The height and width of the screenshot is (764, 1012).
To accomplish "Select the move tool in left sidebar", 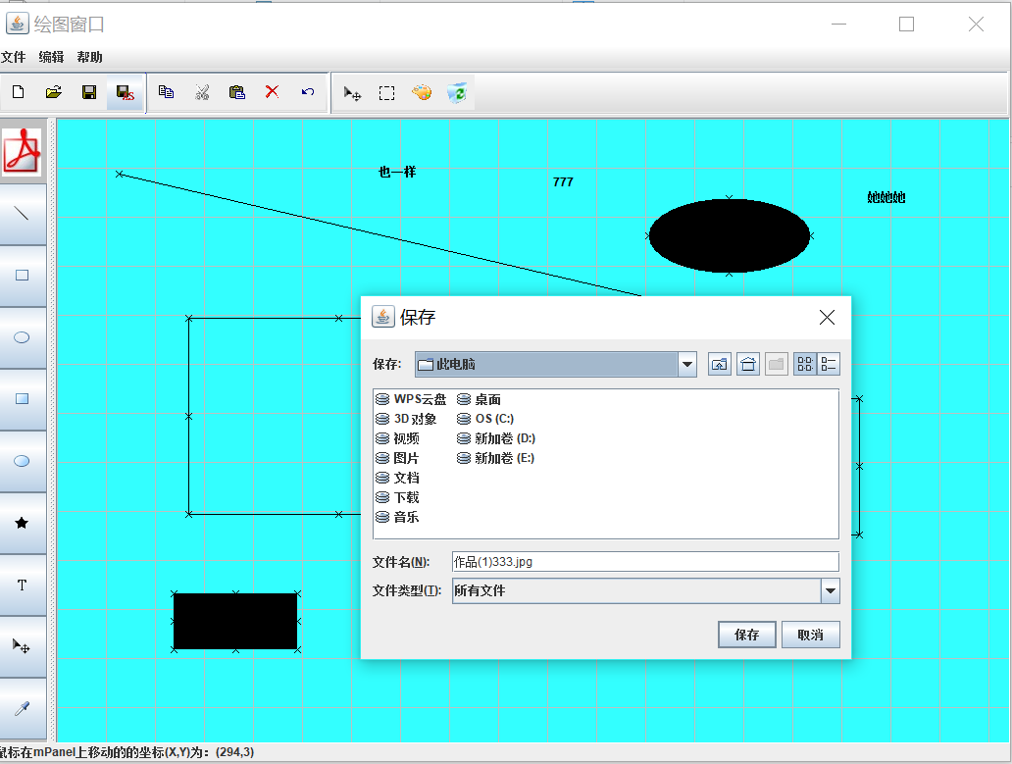I will 23,646.
